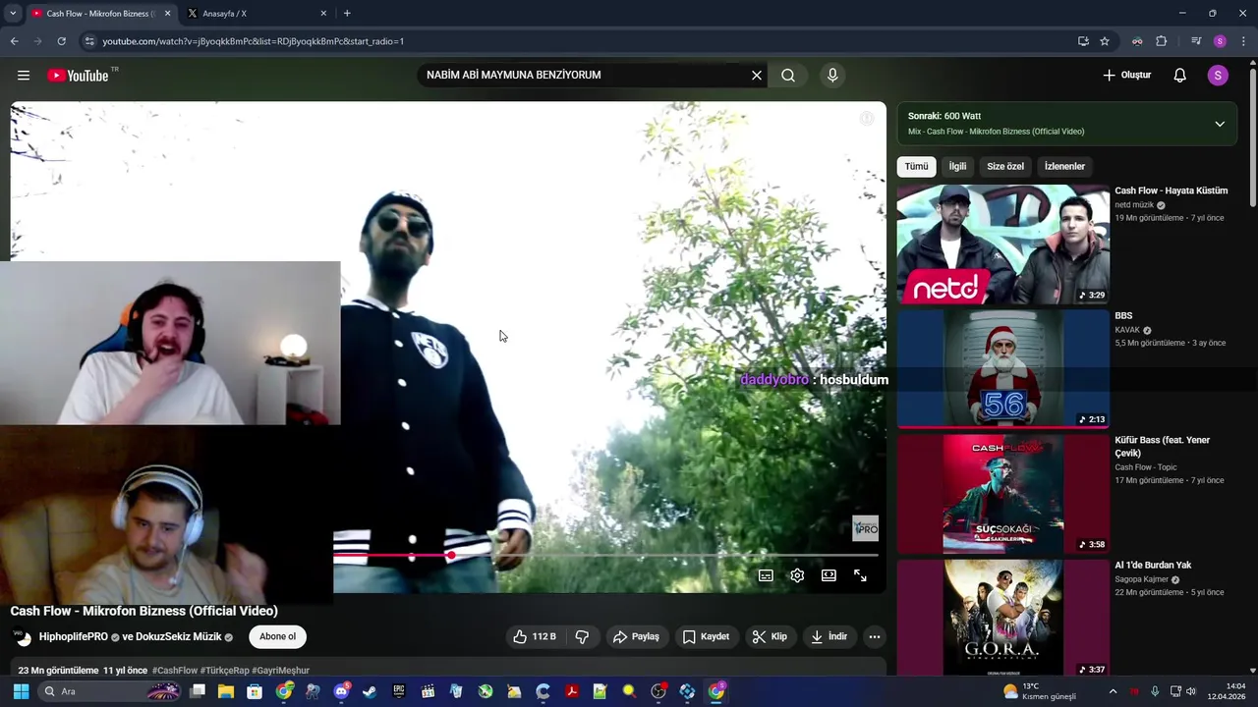Open the tab search dropdown arrow
This screenshot has width=1258, height=707.
coord(13,14)
